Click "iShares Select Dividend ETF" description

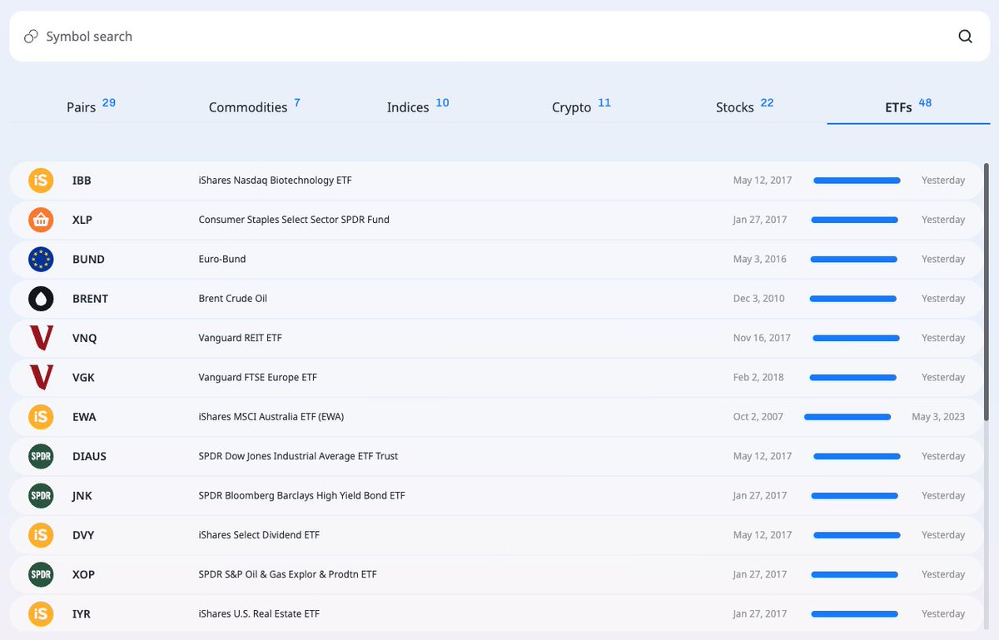click(x=259, y=535)
